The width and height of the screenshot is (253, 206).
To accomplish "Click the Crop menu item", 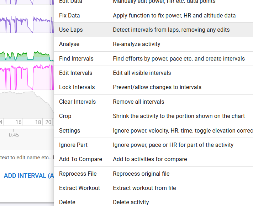I will pos(65,116).
